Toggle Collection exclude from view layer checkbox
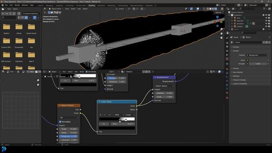 click(263, 15)
